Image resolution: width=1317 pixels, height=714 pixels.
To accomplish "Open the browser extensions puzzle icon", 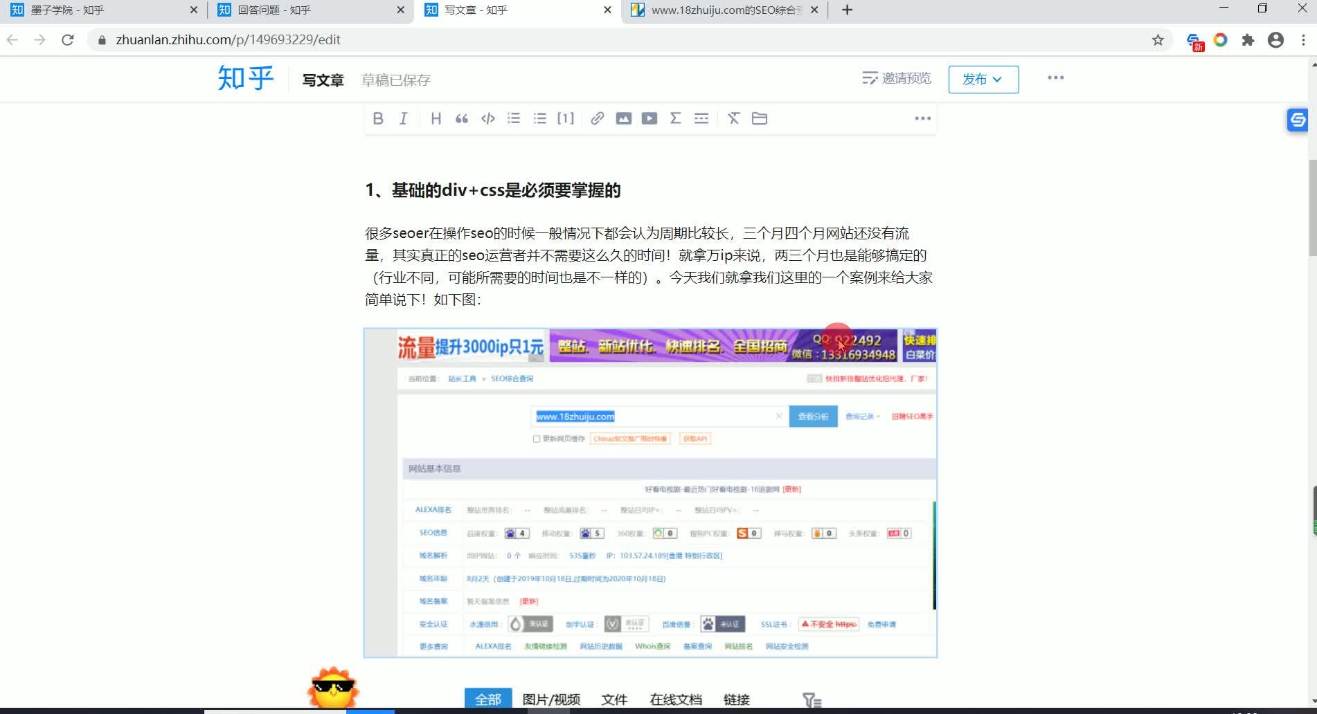I will tap(1248, 40).
